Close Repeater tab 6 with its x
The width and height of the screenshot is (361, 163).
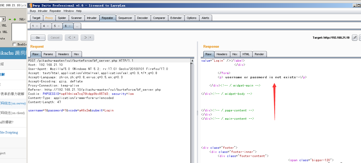pyautogui.click(x=70, y=26)
